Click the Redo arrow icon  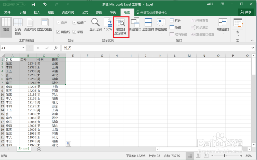57,4
